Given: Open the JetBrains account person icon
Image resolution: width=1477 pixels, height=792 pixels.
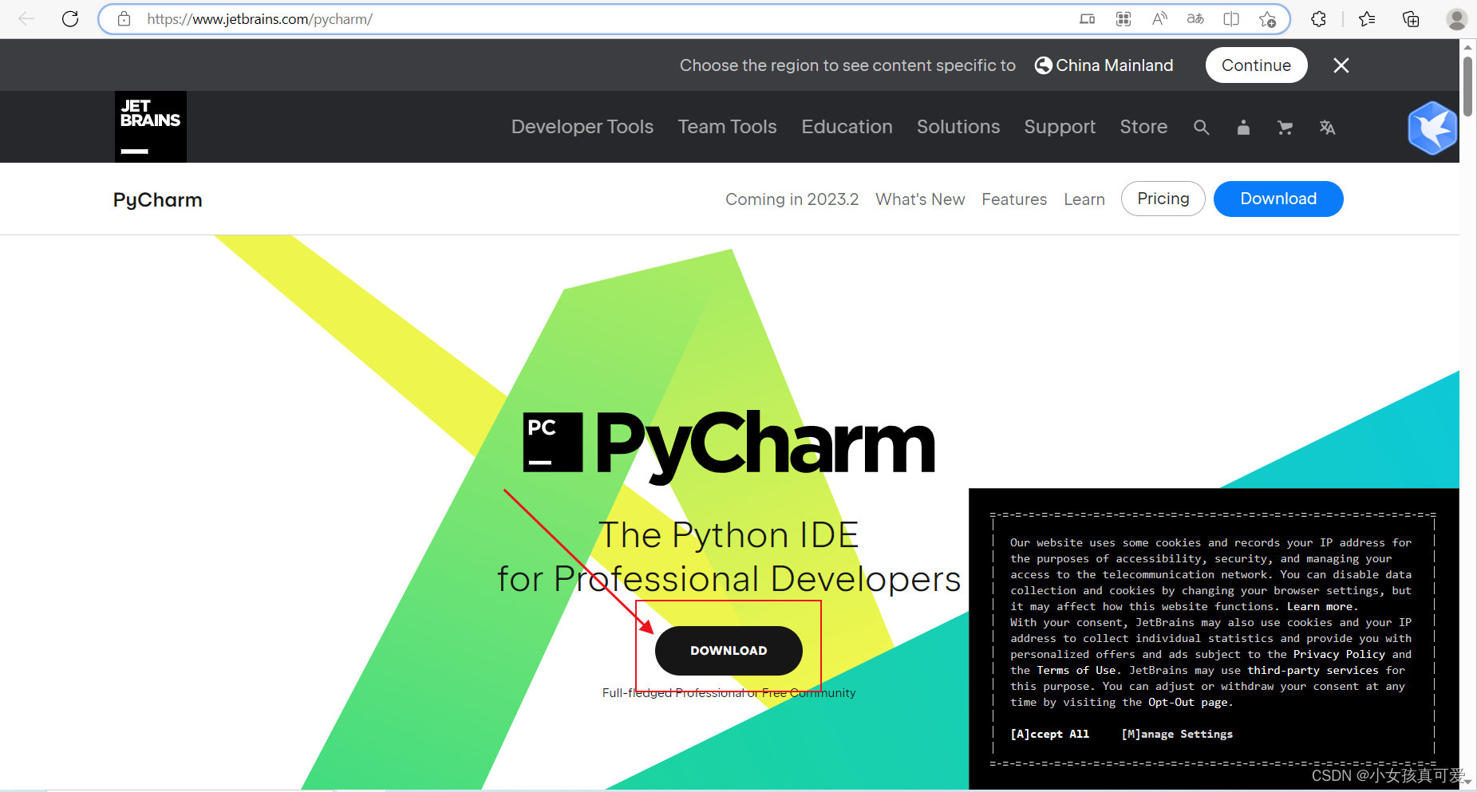Looking at the screenshot, I should click(1243, 128).
